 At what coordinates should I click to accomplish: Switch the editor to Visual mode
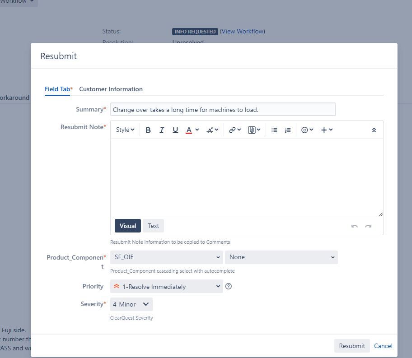(x=128, y=226)
